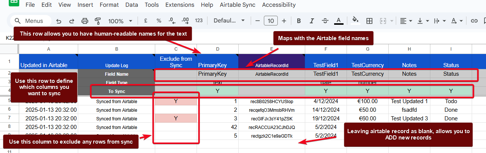
Task: Click the Insert link icon
Action: coord(474,21)
